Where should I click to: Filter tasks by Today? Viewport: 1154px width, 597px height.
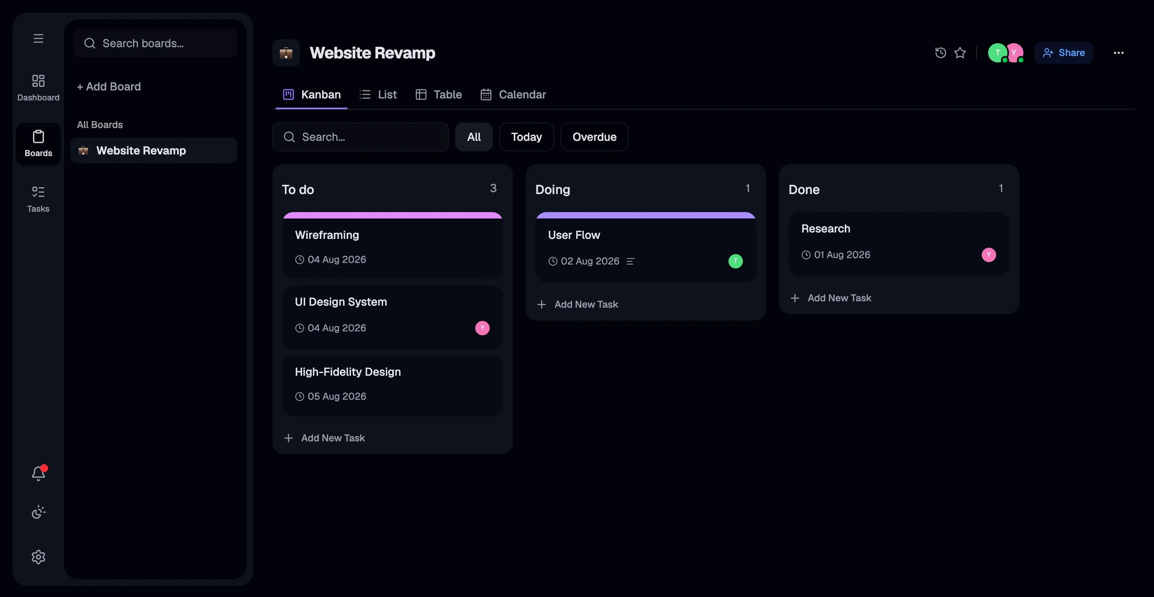[527, 137]
